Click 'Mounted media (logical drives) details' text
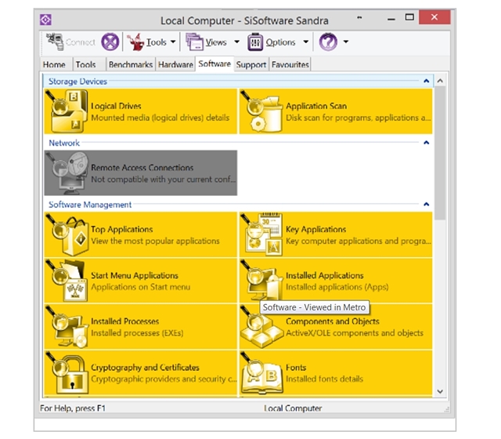This screenshot has height=439, width=501. point(160,118)
